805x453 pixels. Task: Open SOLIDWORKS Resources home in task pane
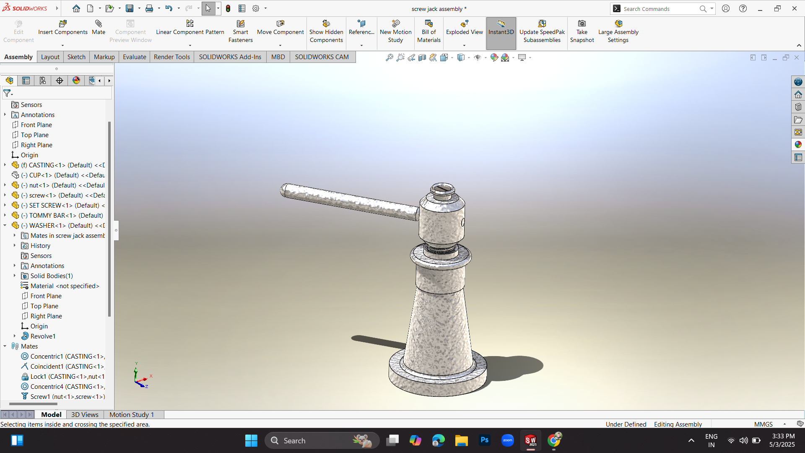click(x=798, y=94)
